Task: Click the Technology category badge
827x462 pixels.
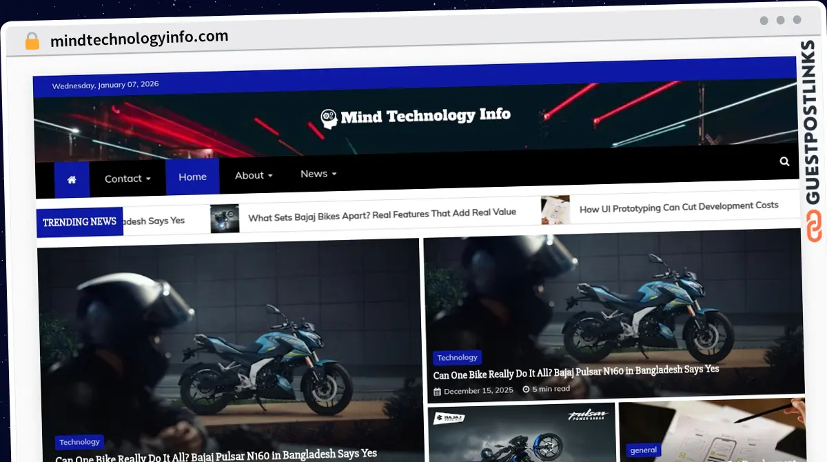Action: pyautogui.click(x=457, y=357)
